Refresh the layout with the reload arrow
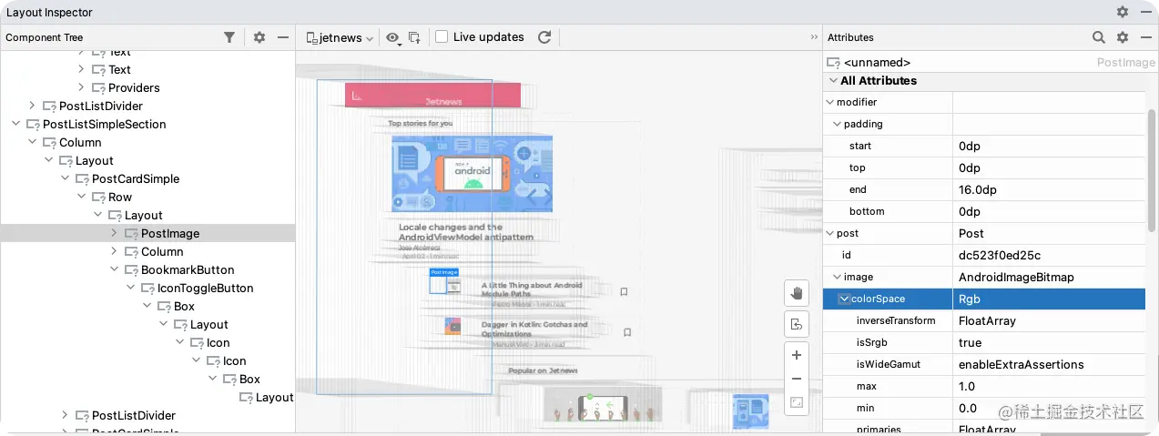The image size is (1159, 436). pyautogui.click(x=544, y=37)
